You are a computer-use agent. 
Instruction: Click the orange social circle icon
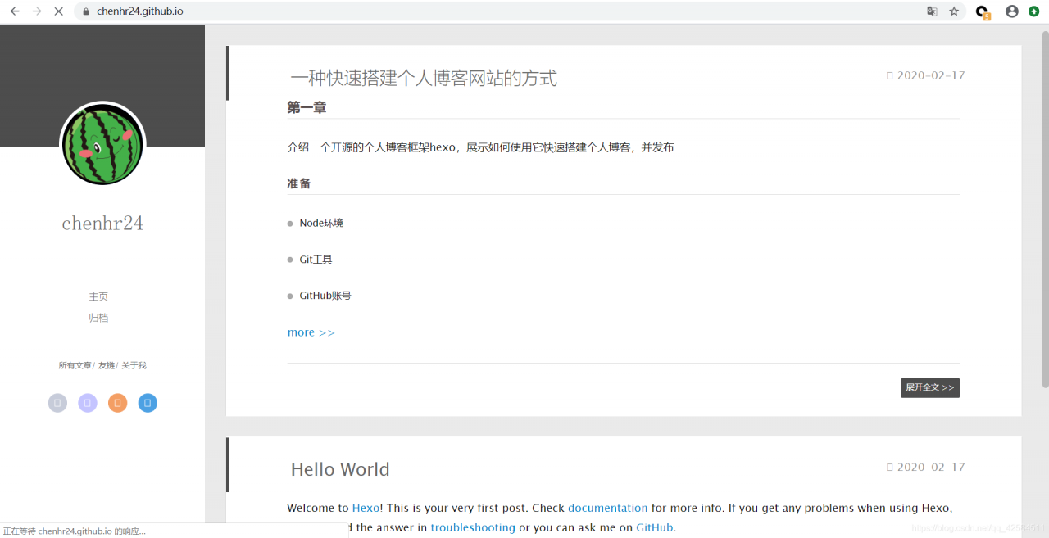118,403
